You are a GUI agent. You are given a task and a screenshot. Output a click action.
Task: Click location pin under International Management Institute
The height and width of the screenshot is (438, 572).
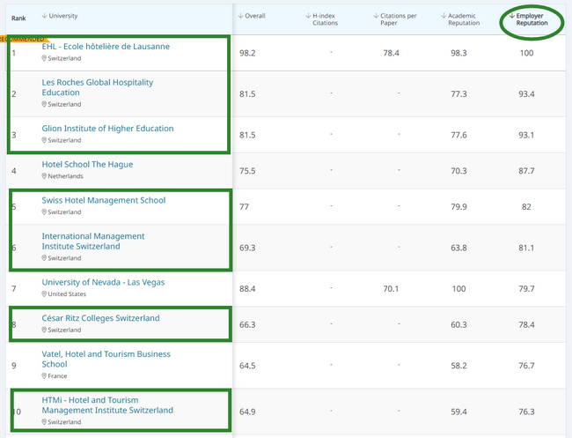[44, 258]
